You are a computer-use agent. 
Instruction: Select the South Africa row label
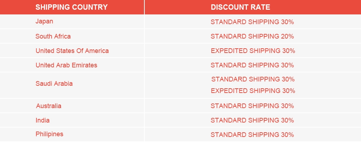point(53,36)
